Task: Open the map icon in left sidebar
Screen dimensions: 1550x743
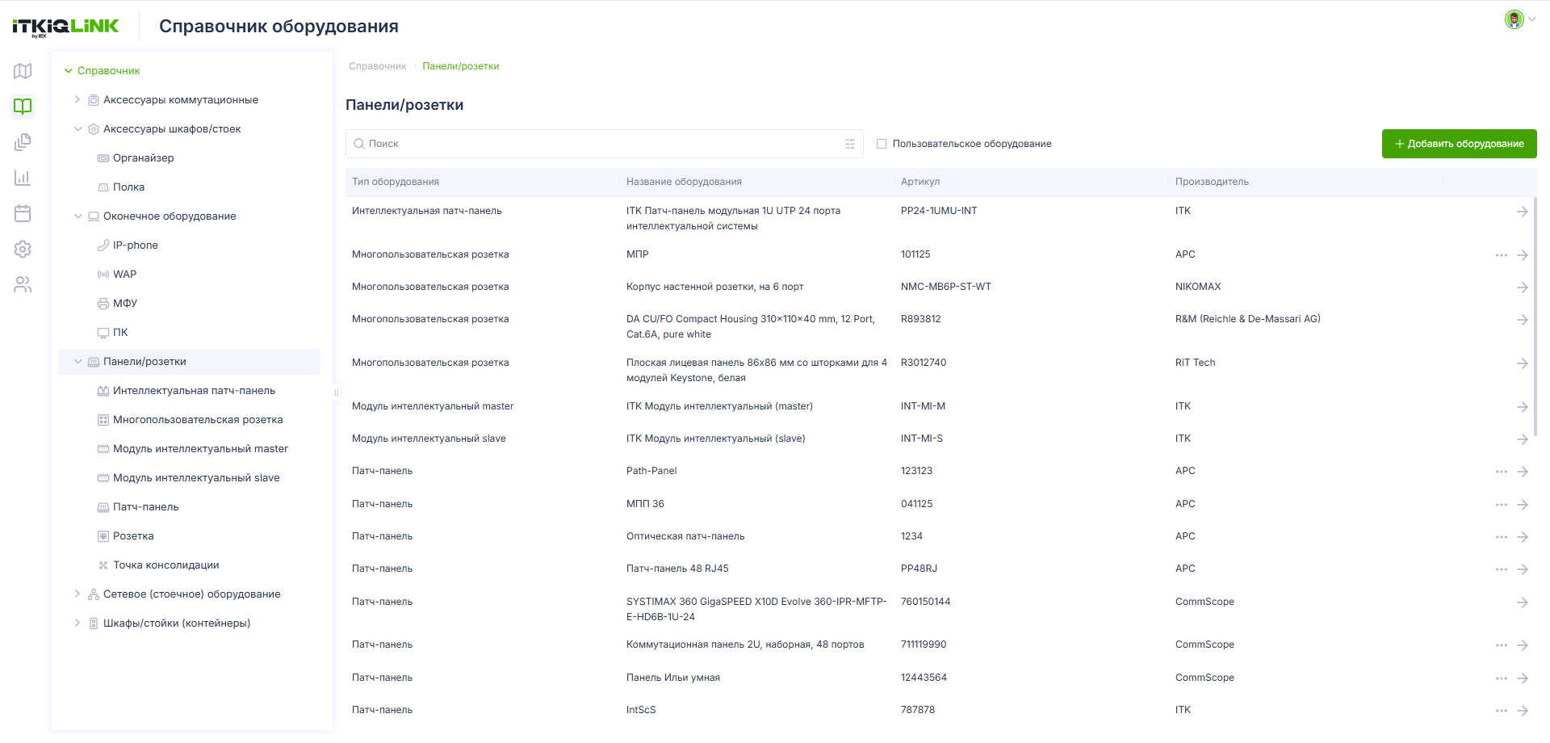Action: pos(23,71)
